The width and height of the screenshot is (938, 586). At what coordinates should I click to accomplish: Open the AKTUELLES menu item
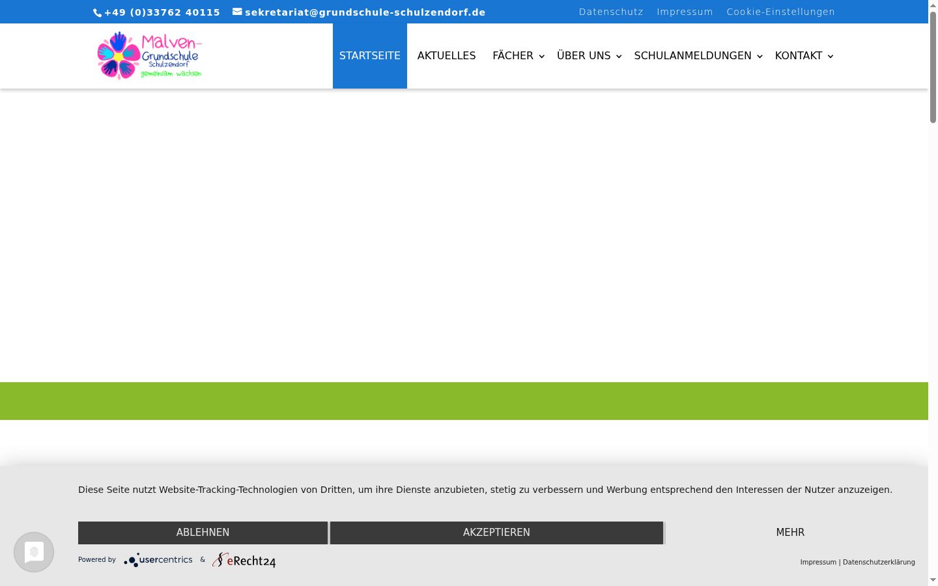coord(447,56)
